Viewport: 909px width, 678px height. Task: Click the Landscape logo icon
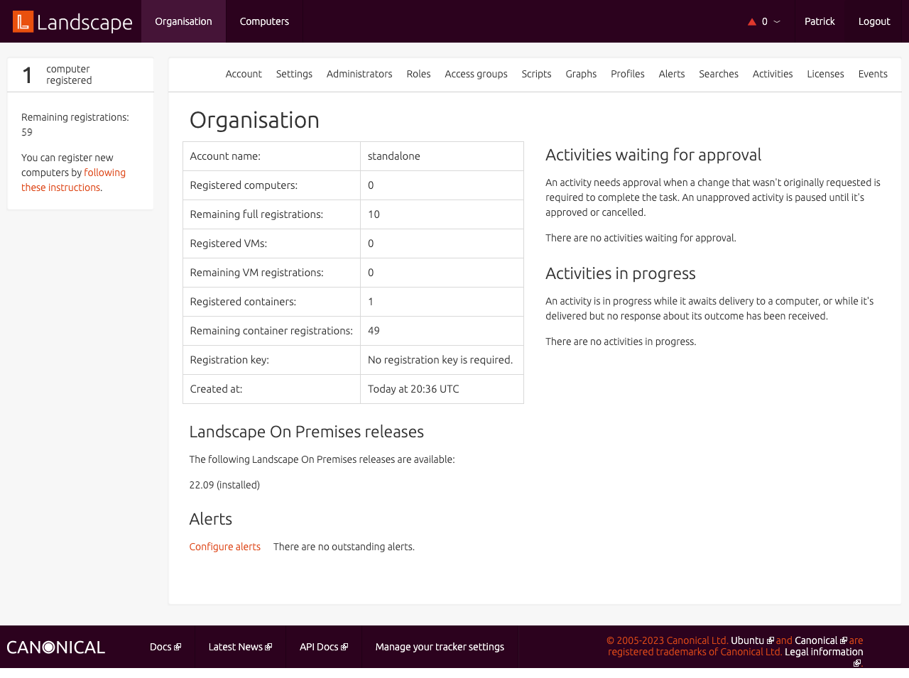pyautogui.click(x=23, y=22)
